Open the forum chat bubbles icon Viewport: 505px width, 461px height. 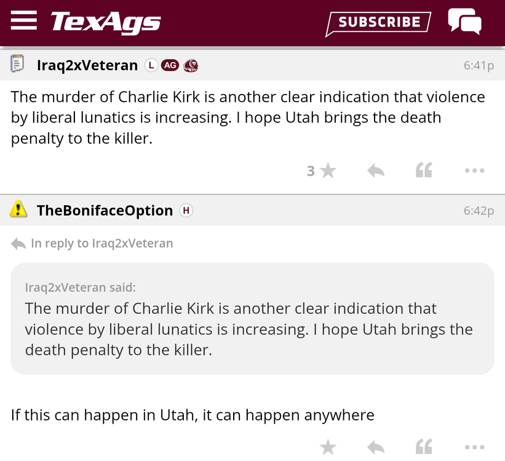464,22
